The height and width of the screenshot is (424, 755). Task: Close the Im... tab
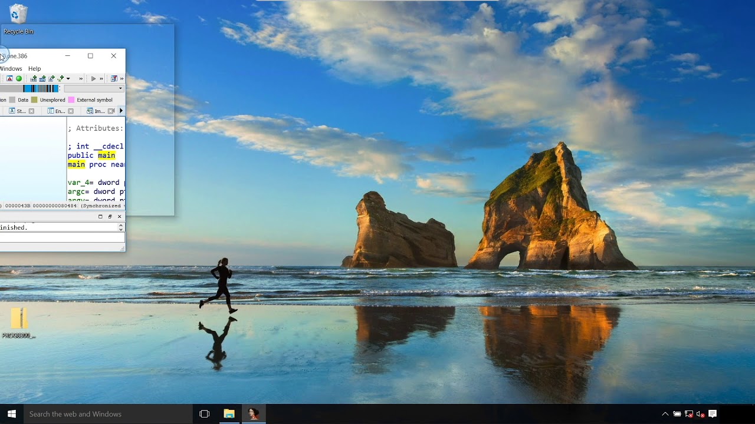(110, 111)
